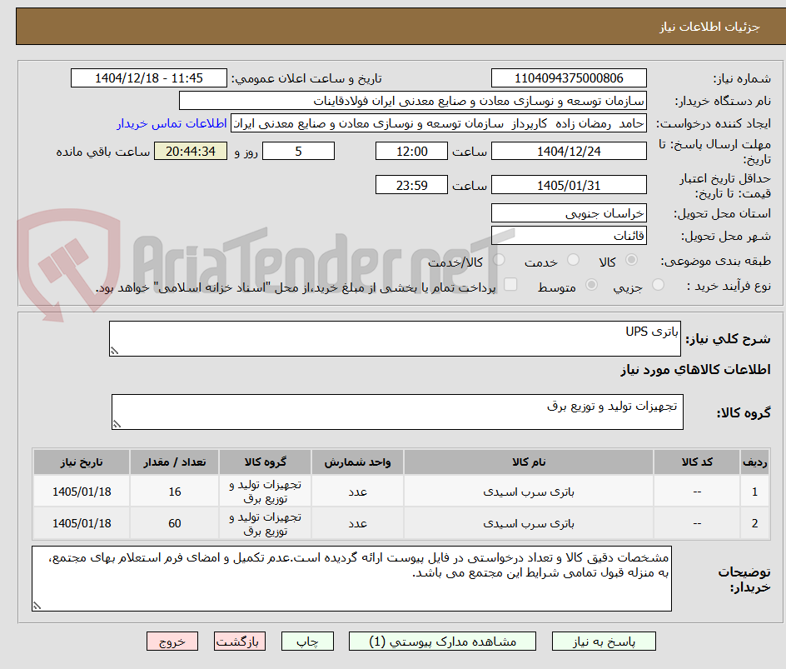786x669 pixels.
Task: Select the متوسط purchase type radio
Action: pyautogui.click(x=591, y=285)
